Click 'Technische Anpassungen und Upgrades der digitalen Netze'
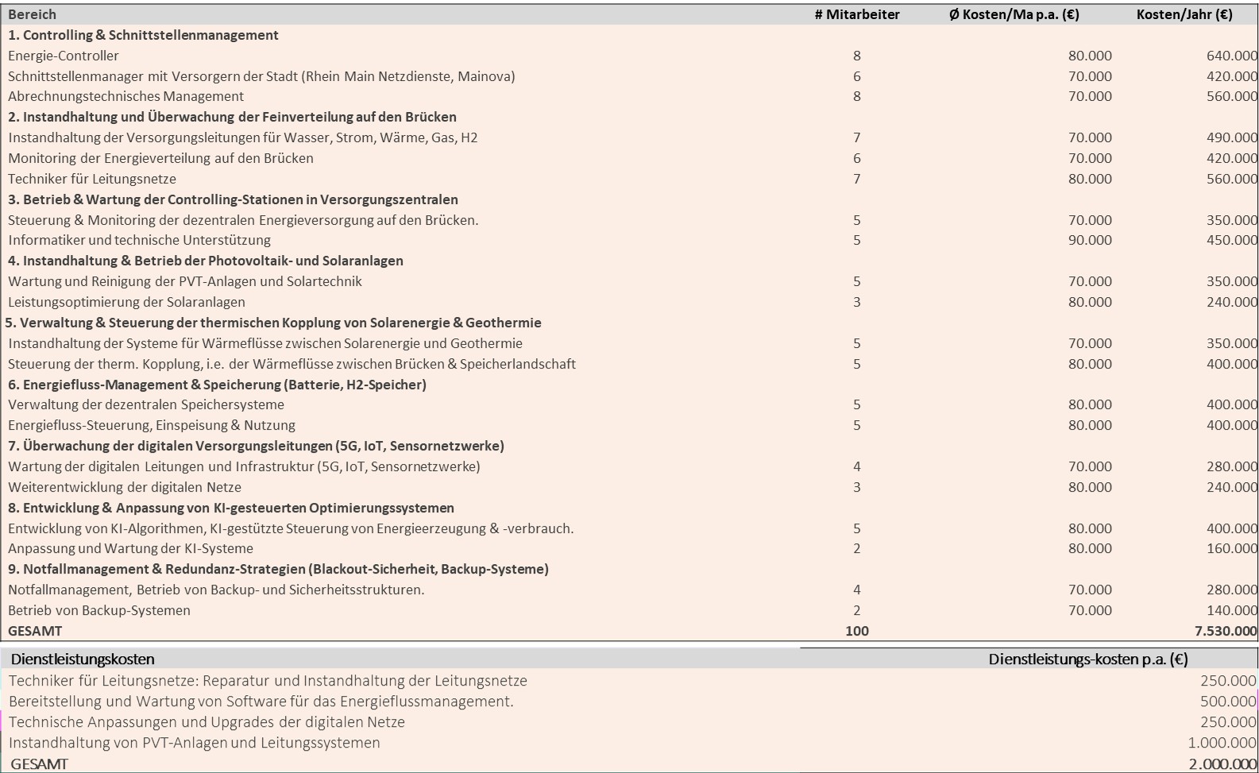Viewport: 1259px width, 773px height. (207, 722)
